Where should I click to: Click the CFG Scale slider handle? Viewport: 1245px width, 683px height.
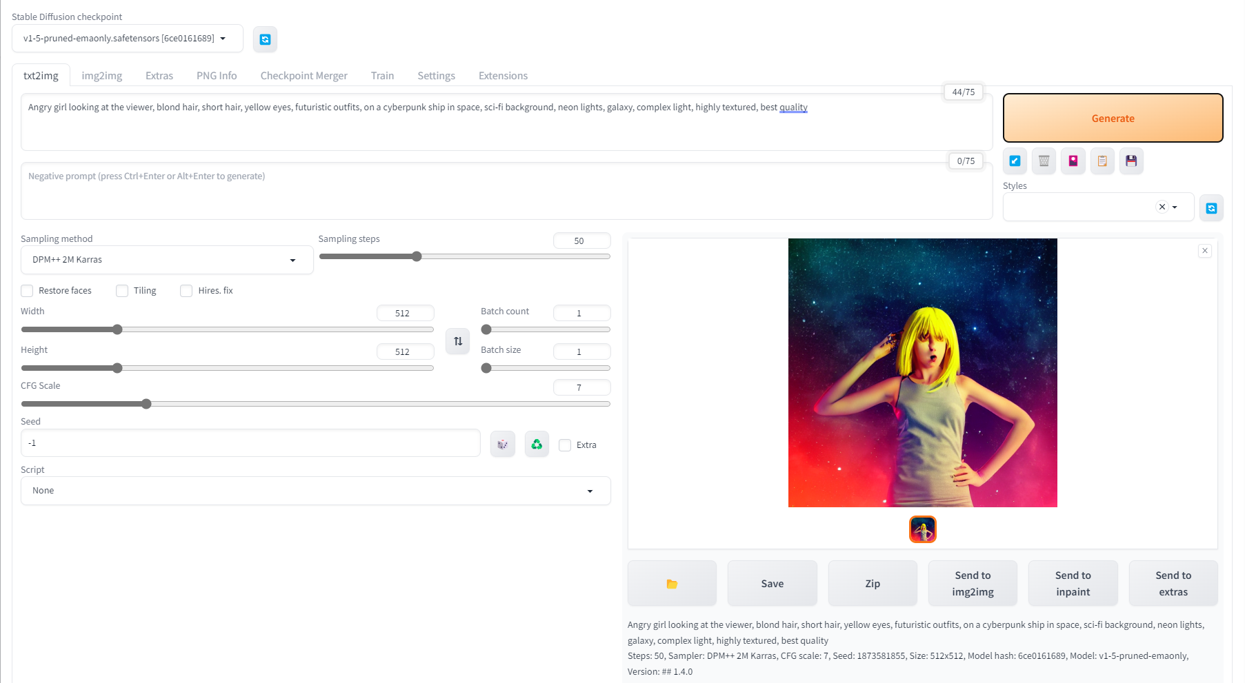point(146,404)
